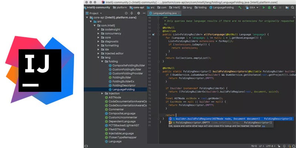This screenshot has height=148, width=296.
Task: Collapse the folding package
Action: 102,61
